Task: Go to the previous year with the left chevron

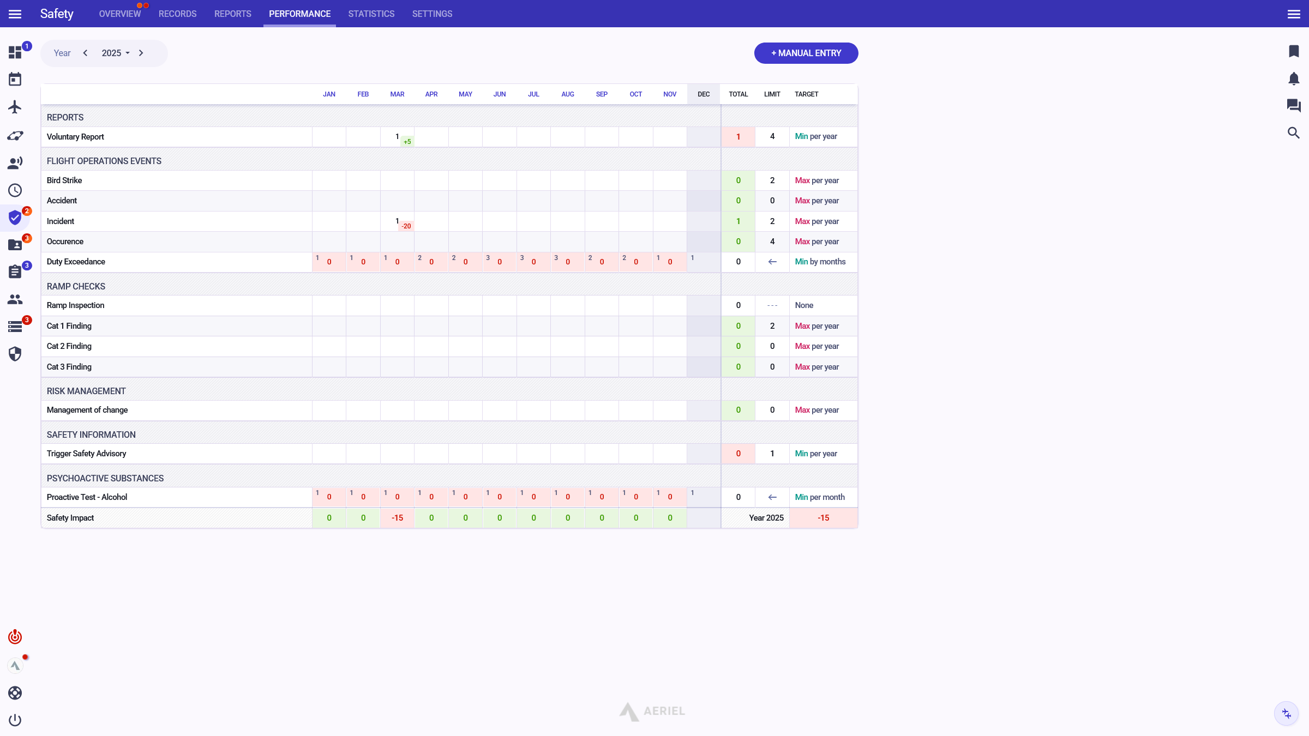Action: (85, 53)
